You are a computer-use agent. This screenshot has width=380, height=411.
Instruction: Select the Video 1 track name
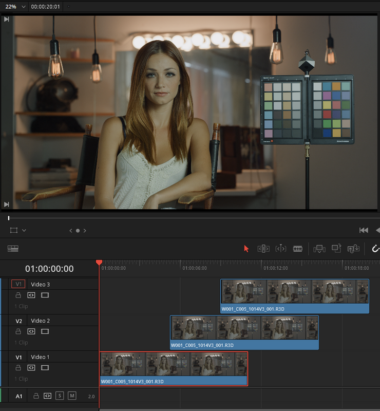click(40, 357)
